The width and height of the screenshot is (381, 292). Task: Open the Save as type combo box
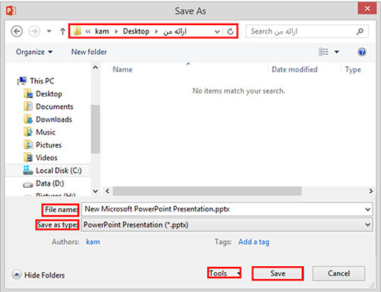227,224
